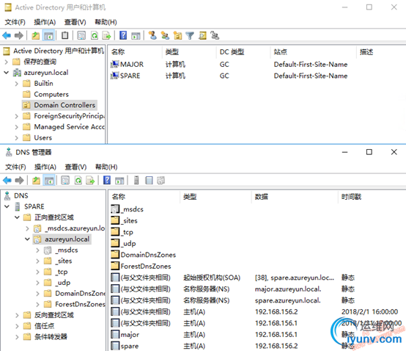The image size is (406, 351).
Task: Click Forward arrow in DNS Manager toolbar
Action: 19,181
